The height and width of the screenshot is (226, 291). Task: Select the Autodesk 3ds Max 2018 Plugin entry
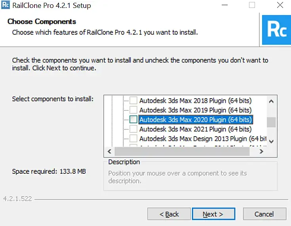coord(195,101)
